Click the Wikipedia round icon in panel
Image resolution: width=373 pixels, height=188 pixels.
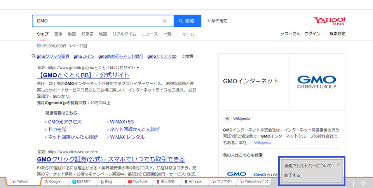click(x=227, y=119)
